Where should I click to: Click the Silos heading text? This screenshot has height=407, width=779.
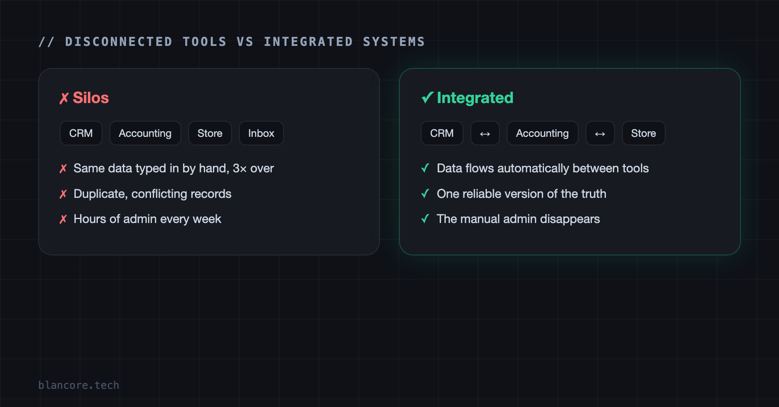(x=91, y=98)
